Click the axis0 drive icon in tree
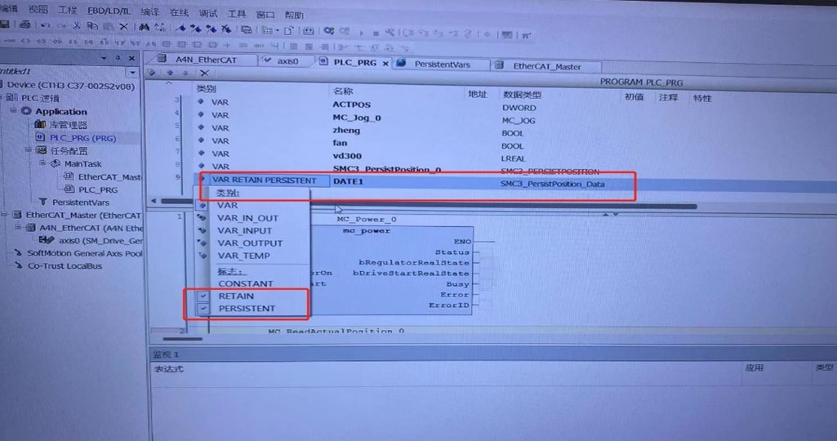This screenshot has width=837, height=441. tap(47, 240)
